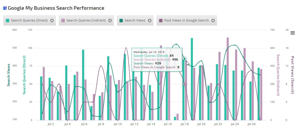Screen dimensions: 296x136
Task: Open the chart hamburger export menu
Action: point(293,33)
